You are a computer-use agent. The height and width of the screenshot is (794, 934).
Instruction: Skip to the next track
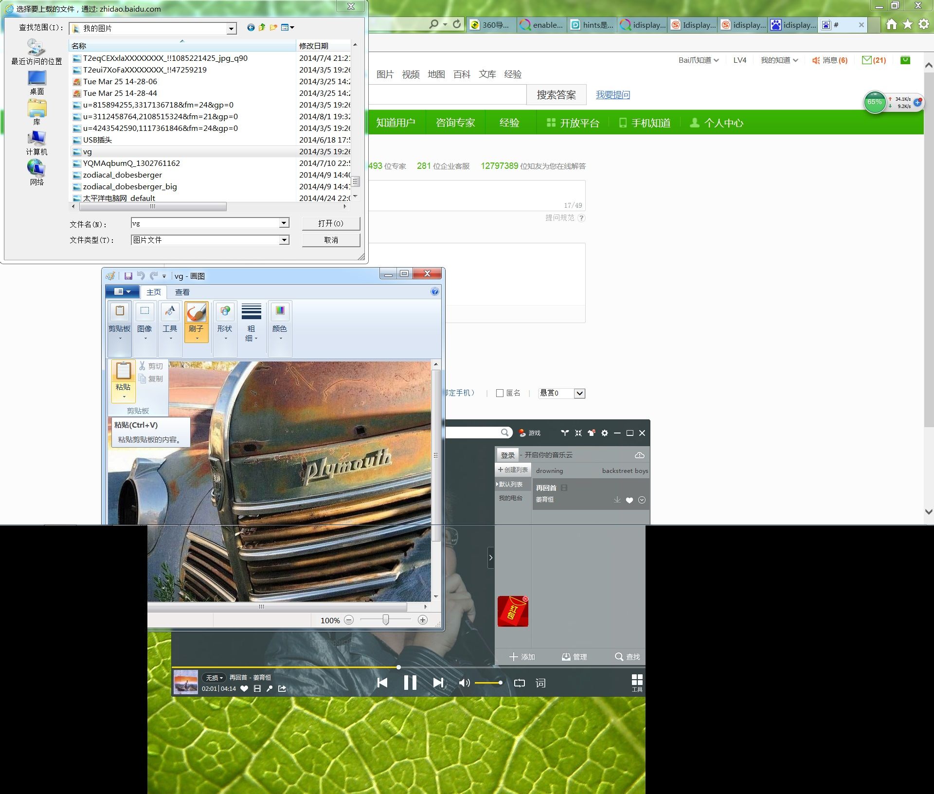coord(438,683)
